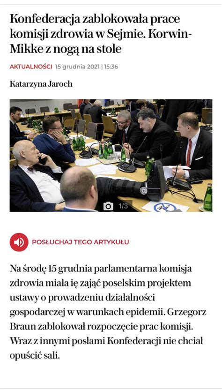Click the article headline about Konfederacja

(101, 34)
